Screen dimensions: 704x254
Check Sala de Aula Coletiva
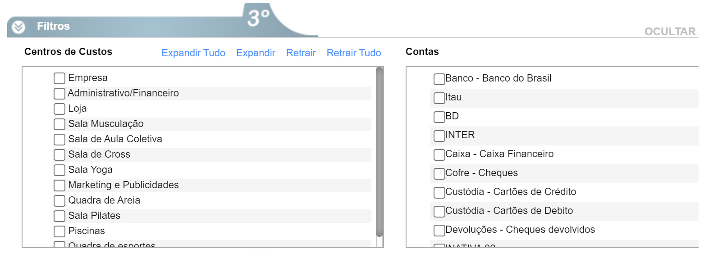59,140
